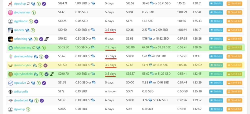Click the @discordia asterisk avatar
The height and width of the screenshot is (114, 250).
10,92
